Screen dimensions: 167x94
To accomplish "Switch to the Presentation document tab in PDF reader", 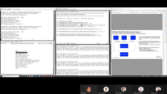I will [121, 11].
